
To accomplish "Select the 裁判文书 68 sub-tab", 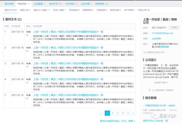I will click(11, 10).
